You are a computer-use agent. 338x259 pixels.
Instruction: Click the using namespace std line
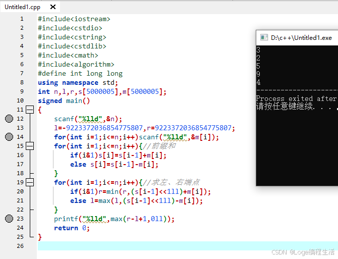(x=78, y=83)
